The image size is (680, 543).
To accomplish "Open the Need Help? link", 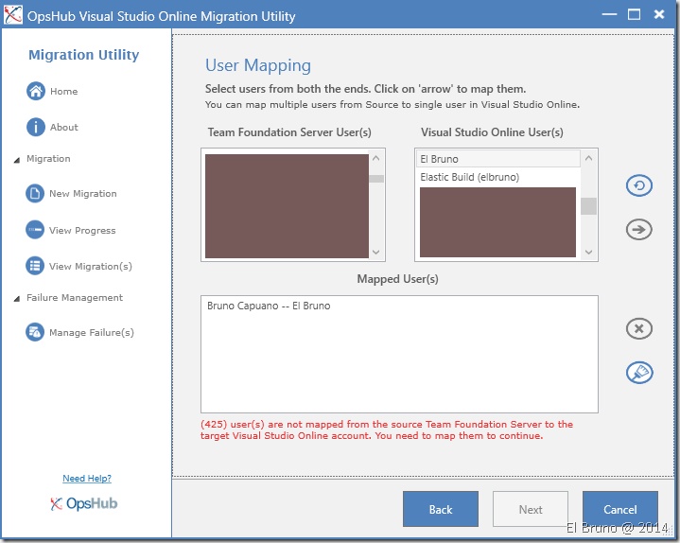I will pyautogui.click(x=87, y=479).
